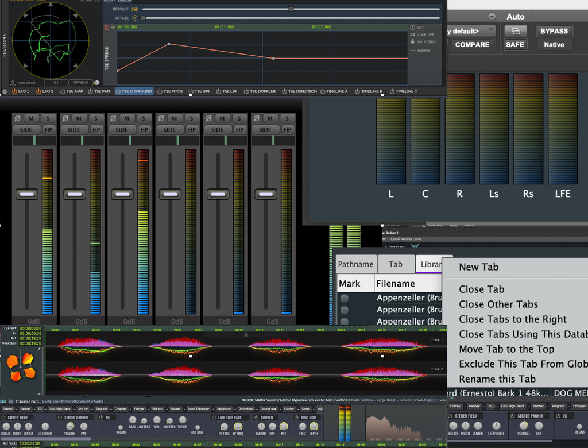Image resolution: width=588 pixels, height=448 pixels.
Task: Click the speaker icon next to the SPREAD control
Action: [96, 83]
